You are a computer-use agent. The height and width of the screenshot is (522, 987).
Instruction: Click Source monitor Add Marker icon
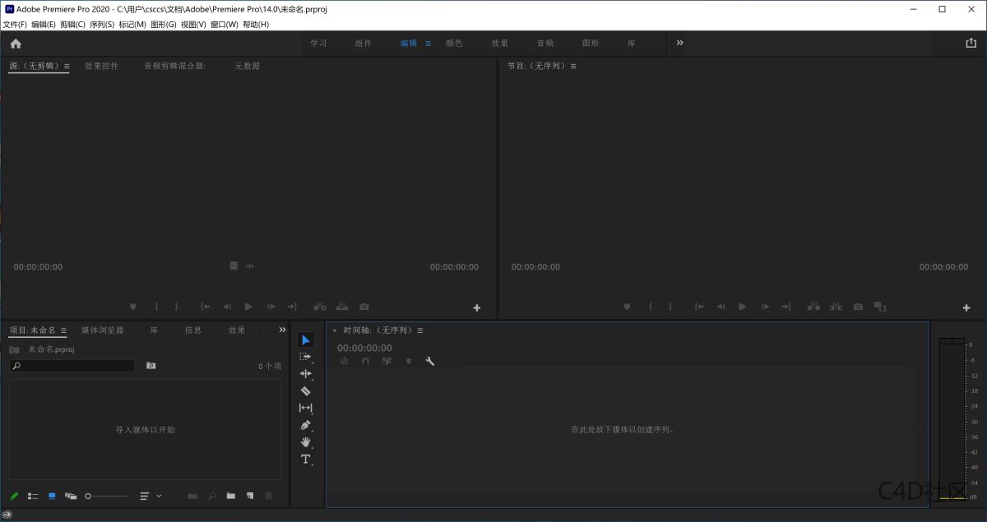tap(133, 307)
